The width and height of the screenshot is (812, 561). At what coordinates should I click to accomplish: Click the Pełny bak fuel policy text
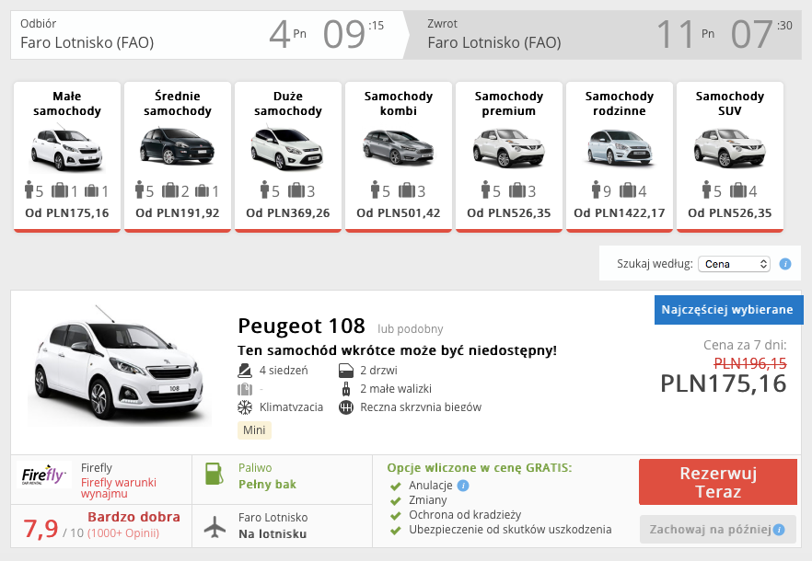[x=267, y=485]
